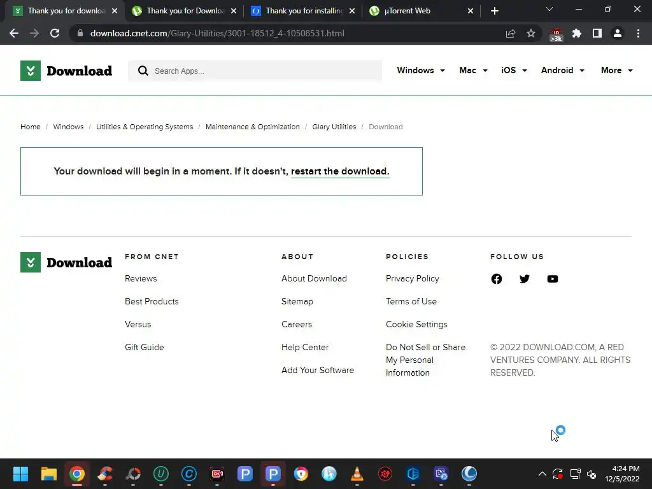Open VLC media player from taskbar

click(x=357, y=474)
